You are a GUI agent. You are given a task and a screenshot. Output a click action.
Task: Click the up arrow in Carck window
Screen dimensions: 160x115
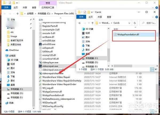point(93,23)
